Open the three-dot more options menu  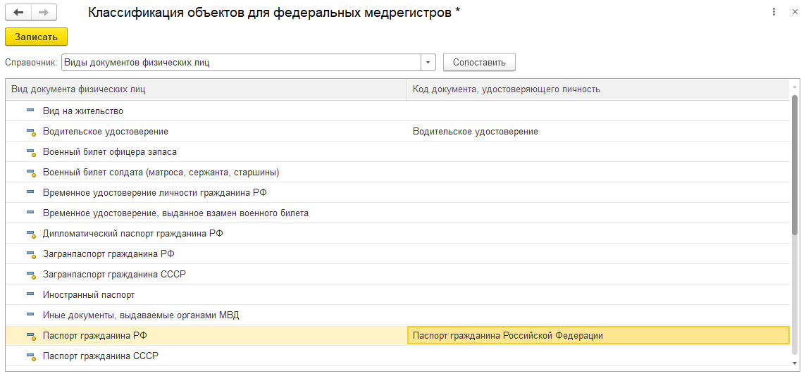(x=774, y=12)
